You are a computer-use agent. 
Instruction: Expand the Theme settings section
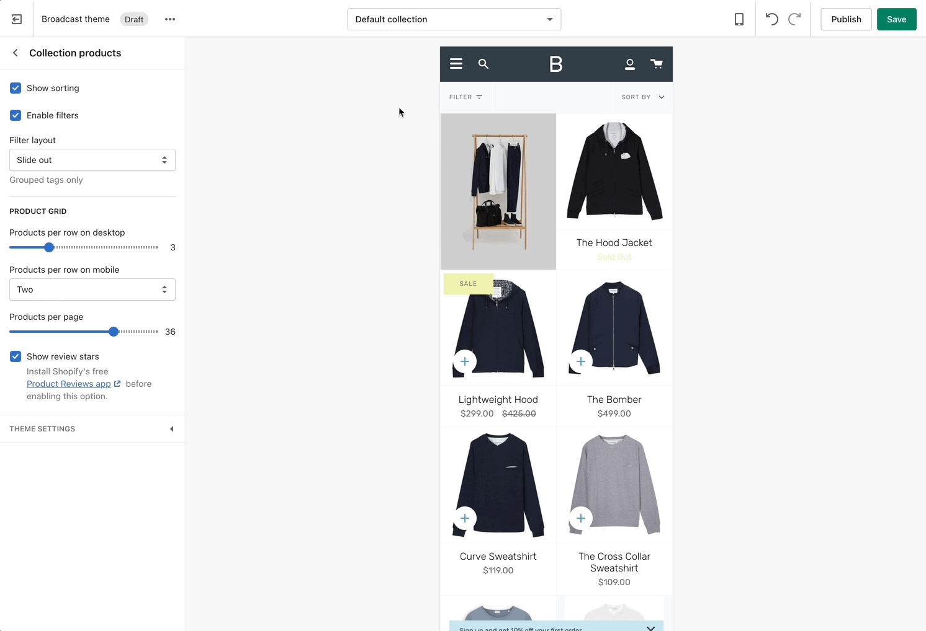tap(92, 429)
